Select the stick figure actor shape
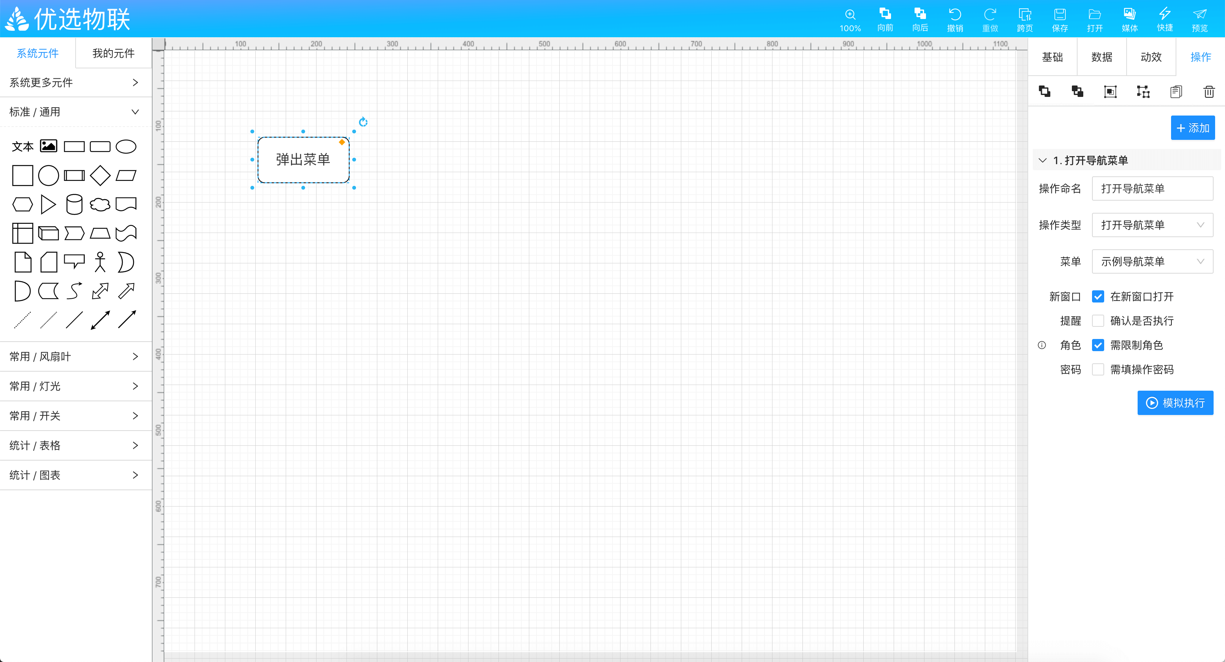Viewport: 1225px width, 662px height. pos(100,262)
